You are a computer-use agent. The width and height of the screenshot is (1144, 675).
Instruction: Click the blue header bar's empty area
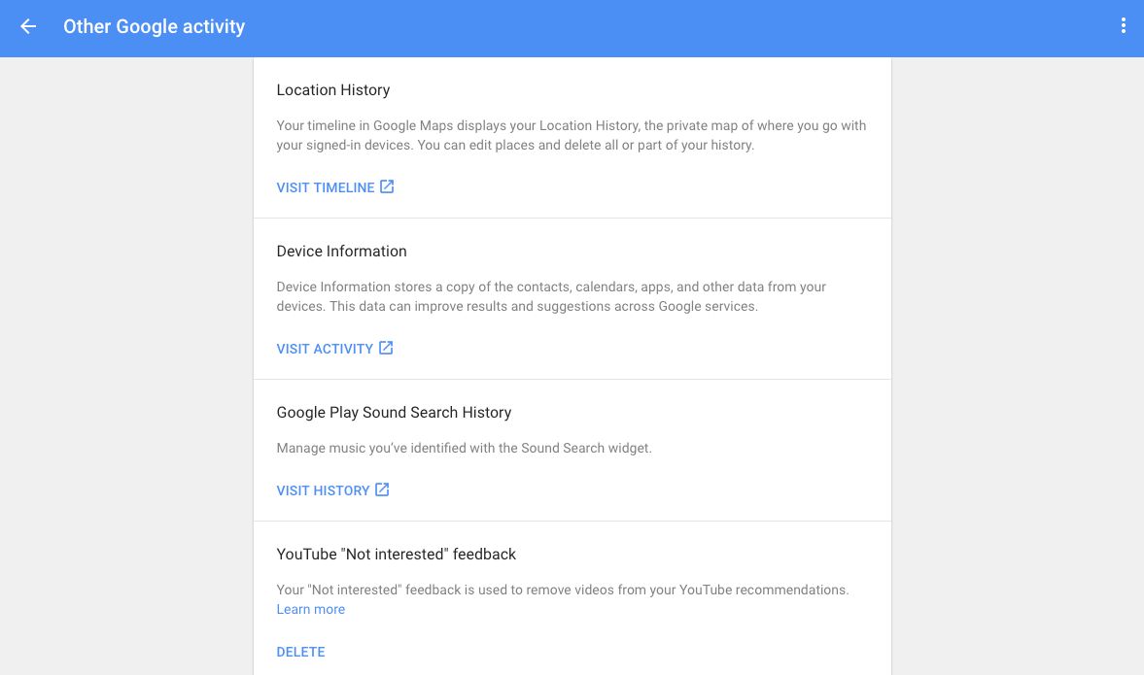click(680, 27)
